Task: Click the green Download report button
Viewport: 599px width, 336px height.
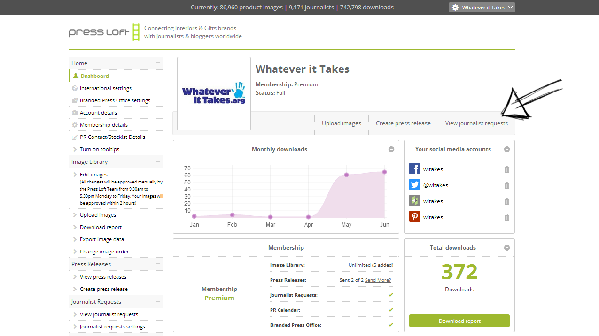Action: pos(459,321)
